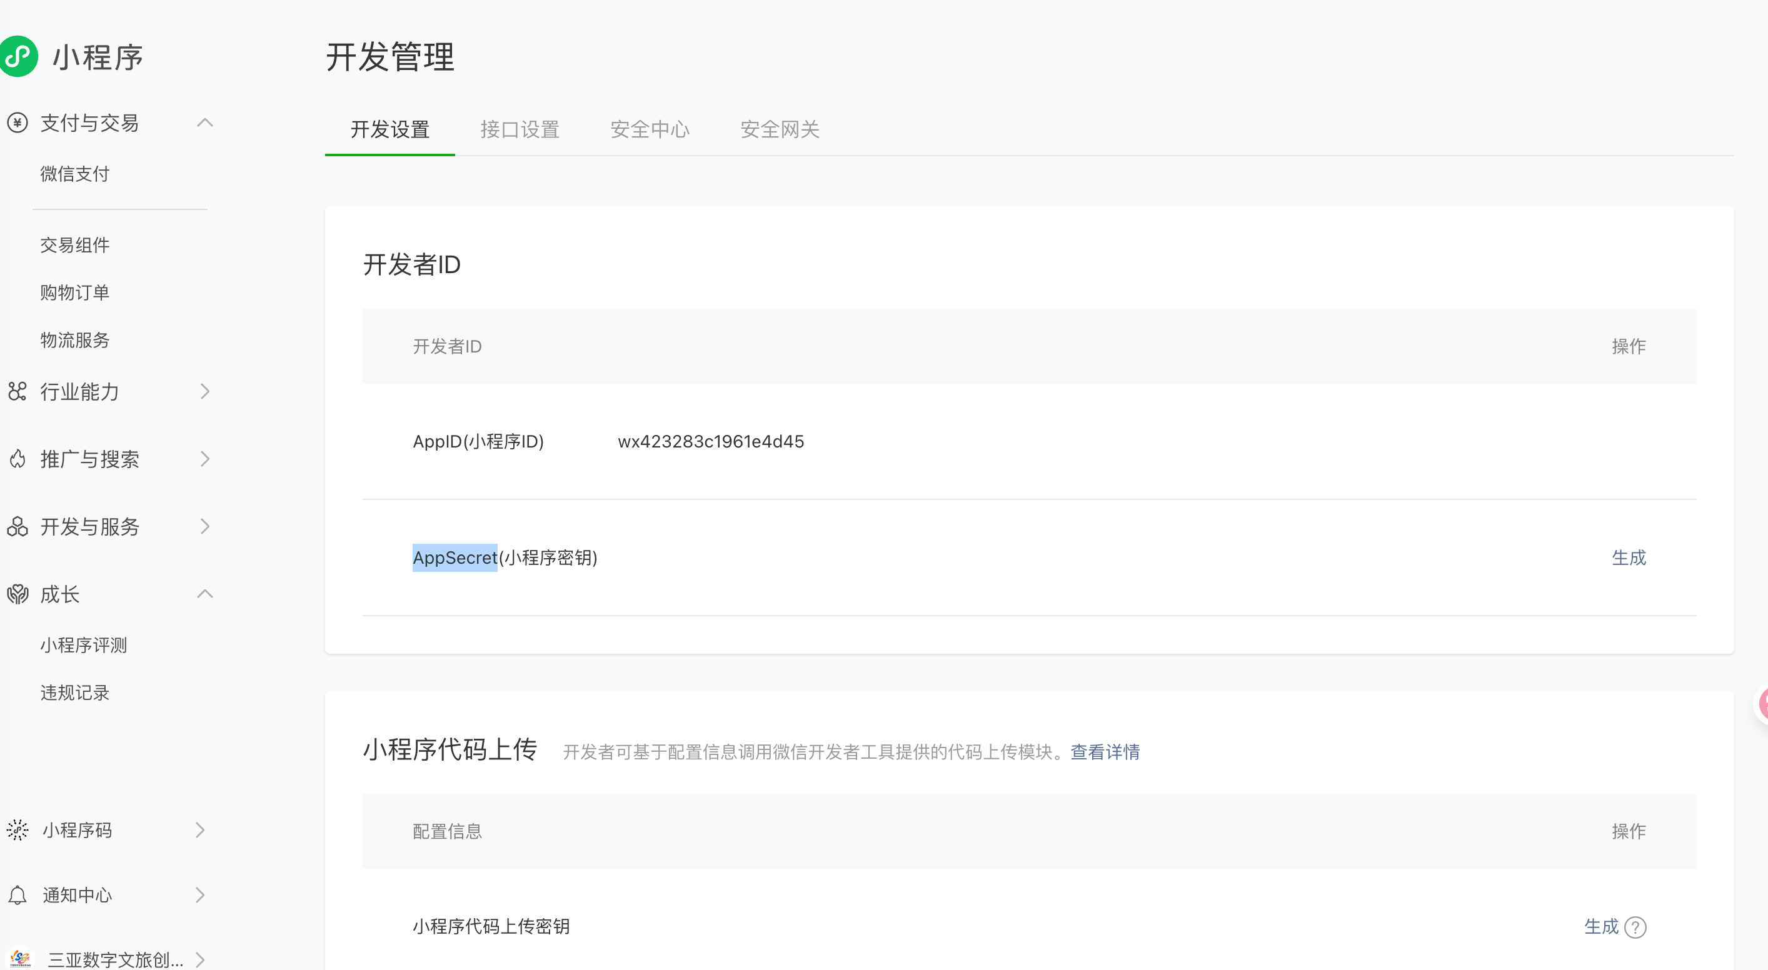The image size is (1768, 970).
Task: Go to the 安全网关 tab
Action: pos(780,129)
